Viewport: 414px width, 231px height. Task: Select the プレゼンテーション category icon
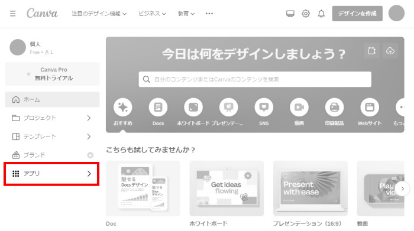click(x=229, y=107)
